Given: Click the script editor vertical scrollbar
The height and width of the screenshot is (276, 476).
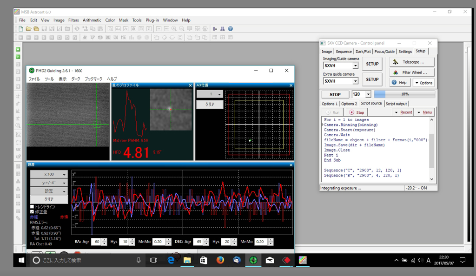Looking at the screenshot, I should pos(432,150).
